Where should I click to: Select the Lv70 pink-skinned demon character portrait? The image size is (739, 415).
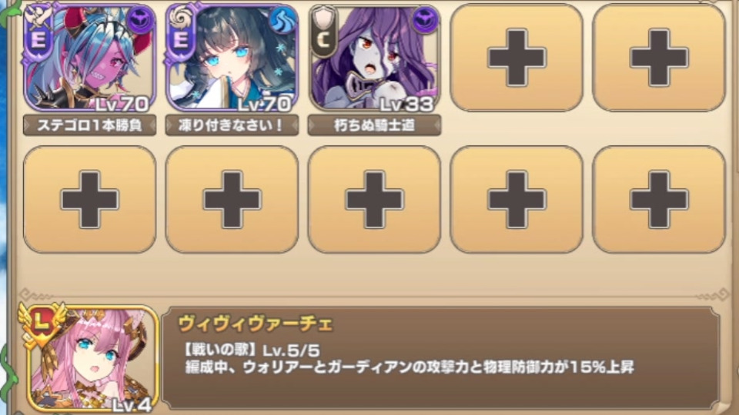click(x=89, y=58)
